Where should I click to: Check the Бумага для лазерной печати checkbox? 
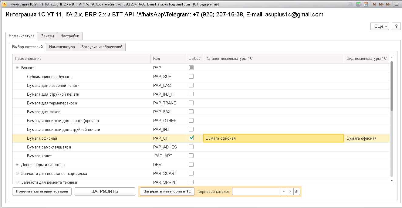coord(191,85)
